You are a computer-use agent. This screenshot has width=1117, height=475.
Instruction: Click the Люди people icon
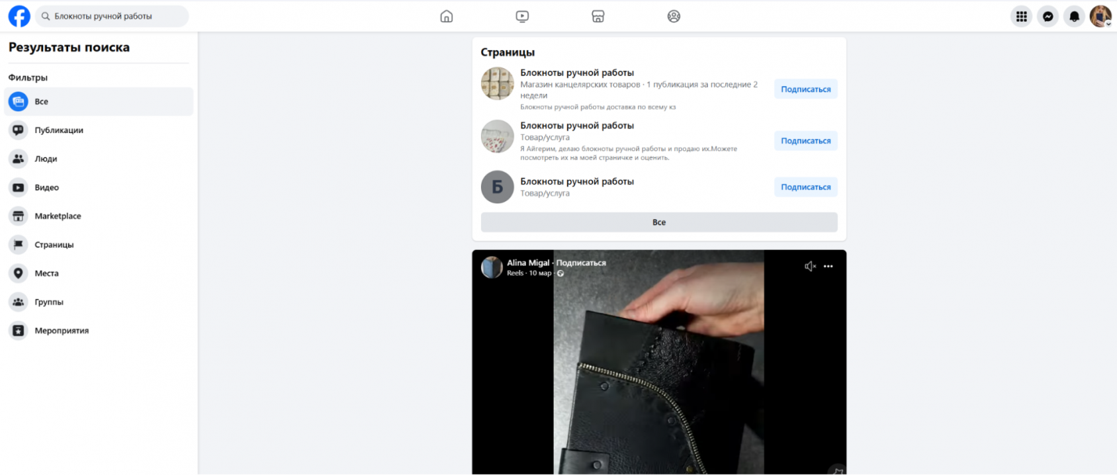[19, 159]
